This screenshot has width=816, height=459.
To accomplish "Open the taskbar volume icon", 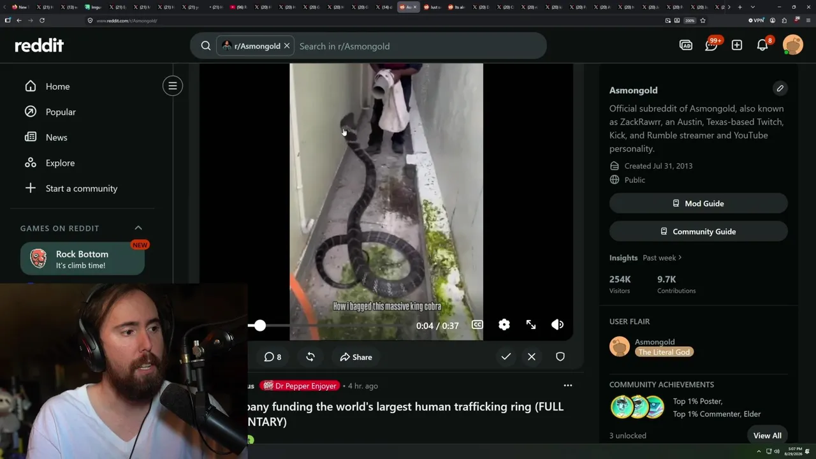I will (x=776, y=451).
